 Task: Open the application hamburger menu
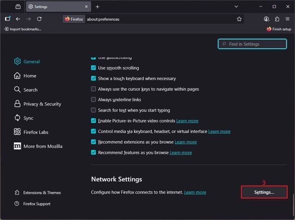tap(287, 19)
